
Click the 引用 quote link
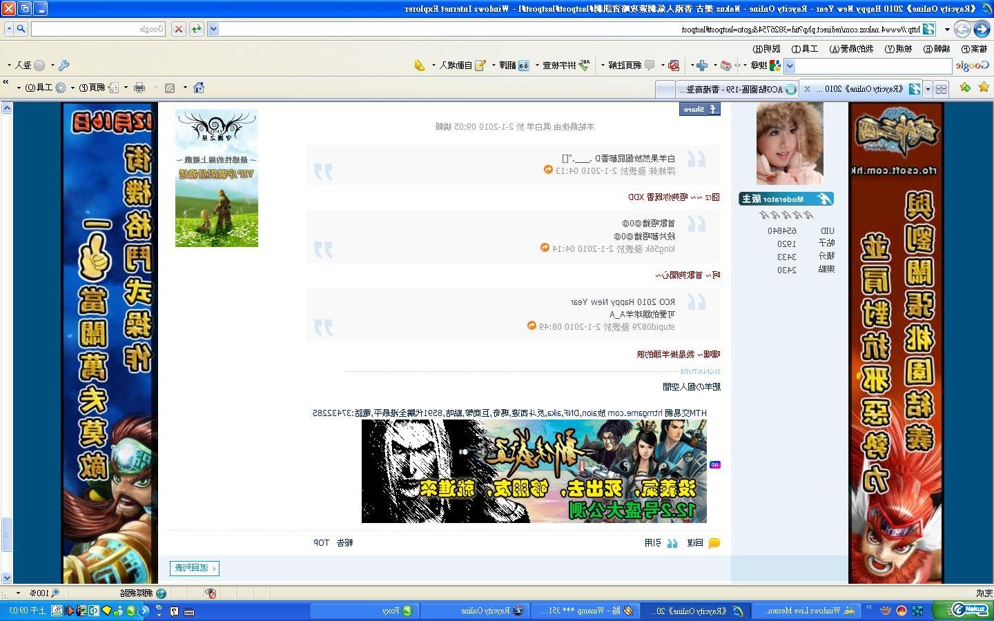click(661, 543)
